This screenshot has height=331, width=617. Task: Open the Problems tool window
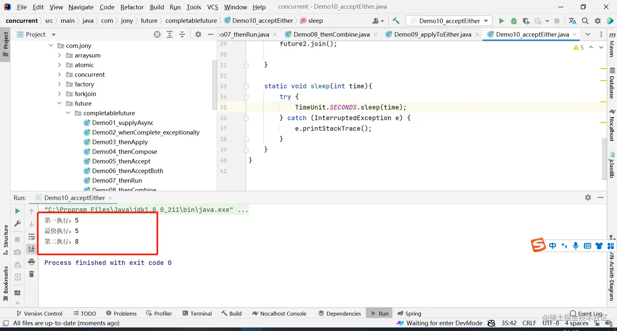tap(121, 313)
